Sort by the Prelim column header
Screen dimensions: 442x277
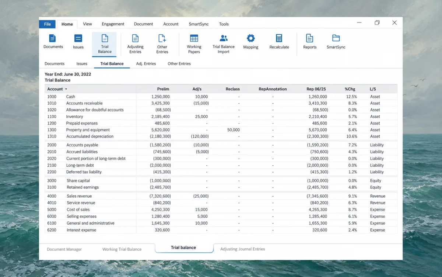coord(163,89)
